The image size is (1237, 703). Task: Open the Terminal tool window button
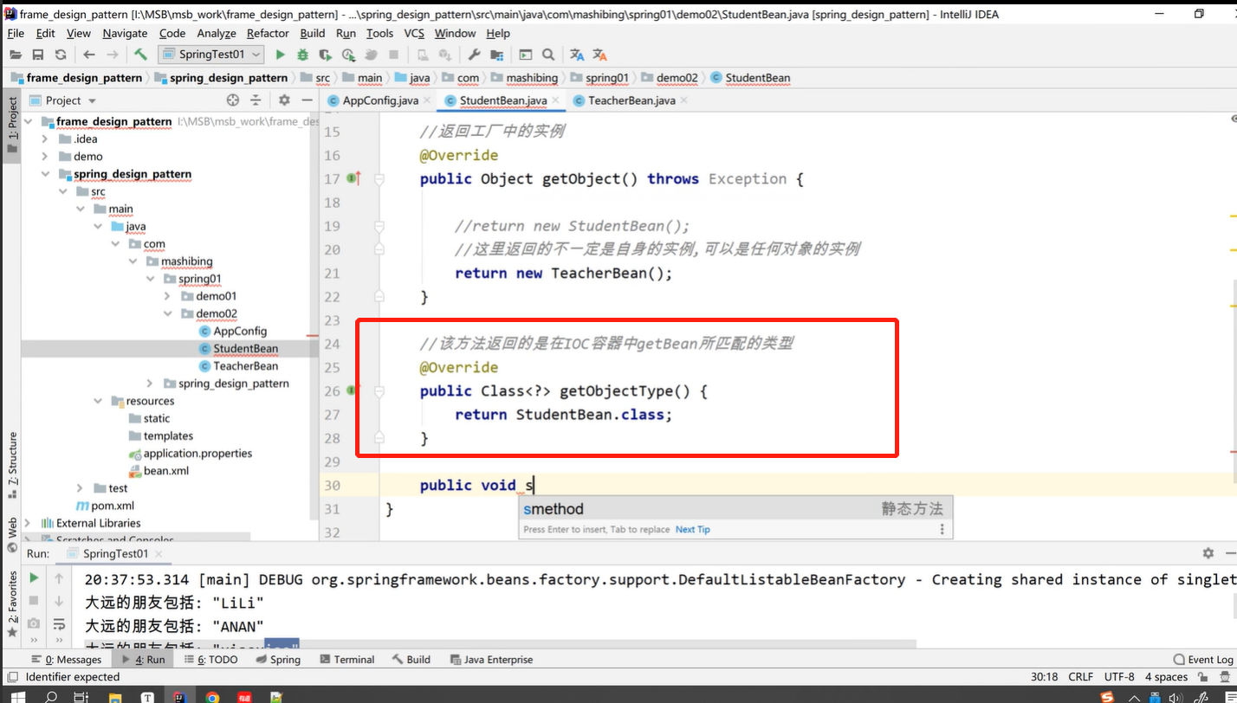[347, 660]
